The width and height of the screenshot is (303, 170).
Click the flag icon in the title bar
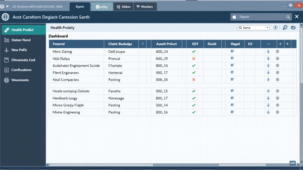point(8,6)
